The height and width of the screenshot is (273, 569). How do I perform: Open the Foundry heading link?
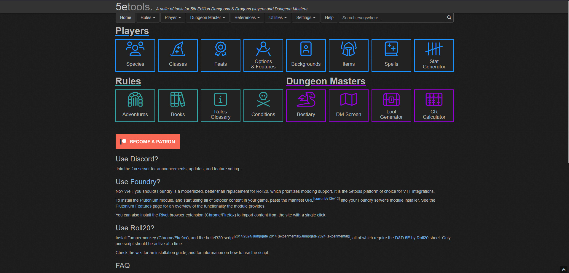[x=143, y=182]
